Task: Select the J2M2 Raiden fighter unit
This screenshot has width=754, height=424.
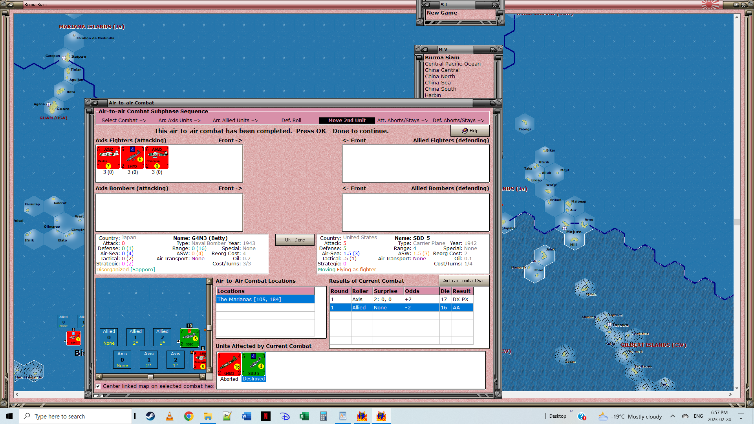Action: 108,157
